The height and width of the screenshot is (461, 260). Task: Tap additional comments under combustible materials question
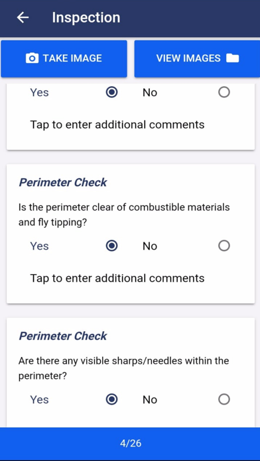point(117,278)
